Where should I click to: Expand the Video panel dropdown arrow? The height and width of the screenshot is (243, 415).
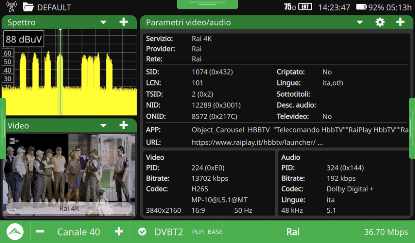point(103,125)
